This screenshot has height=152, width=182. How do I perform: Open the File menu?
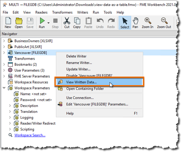click(x=5, y=12)
